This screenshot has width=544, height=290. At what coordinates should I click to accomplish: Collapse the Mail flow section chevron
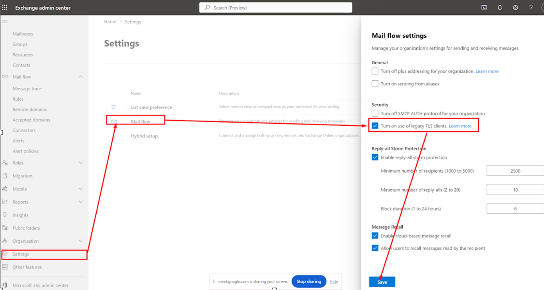[x=80, y=76]
